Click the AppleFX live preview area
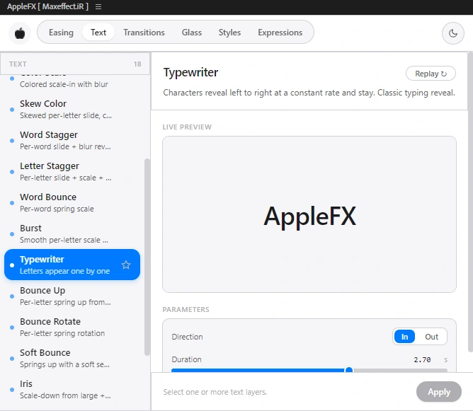The width and height of the screenshot is (473, 411). pos(309,214)
